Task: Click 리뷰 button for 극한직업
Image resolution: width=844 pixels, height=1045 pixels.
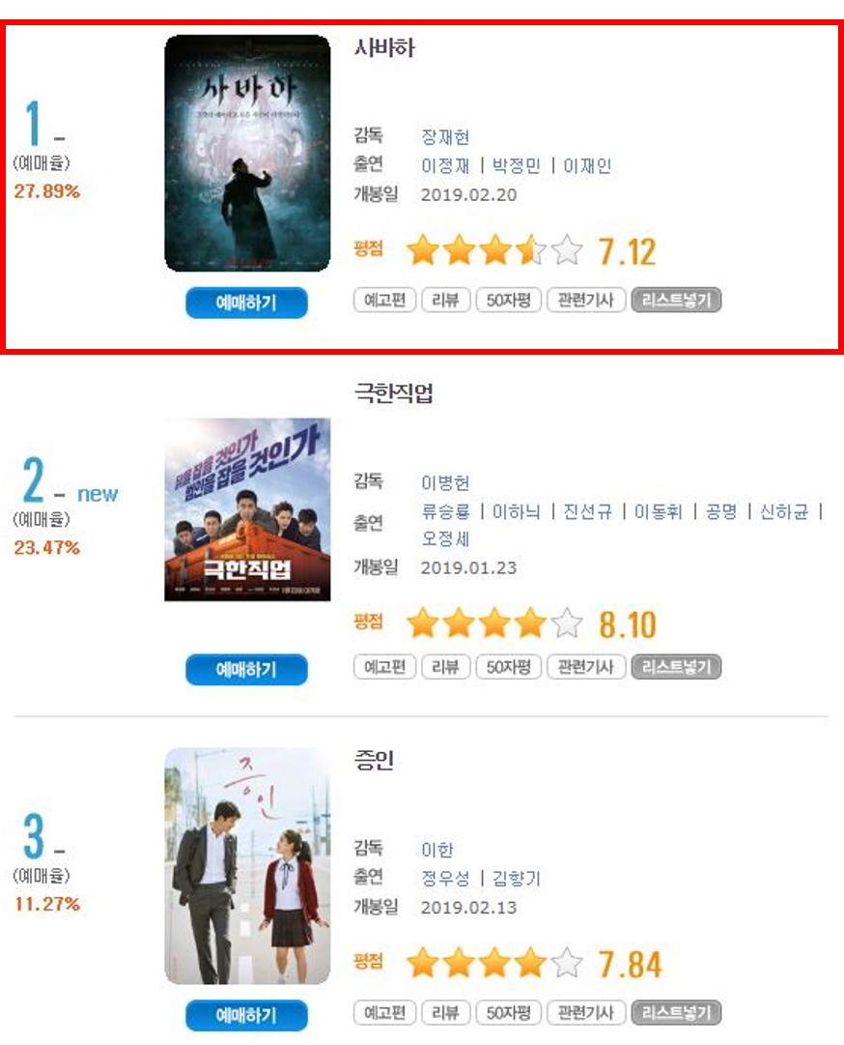Action: tap(446, 666)
